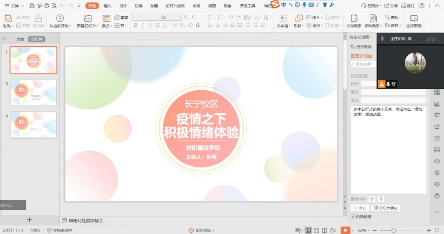444x234 pixels.
Task: Start slideshow with orange play button
Action: coord(345,230)
